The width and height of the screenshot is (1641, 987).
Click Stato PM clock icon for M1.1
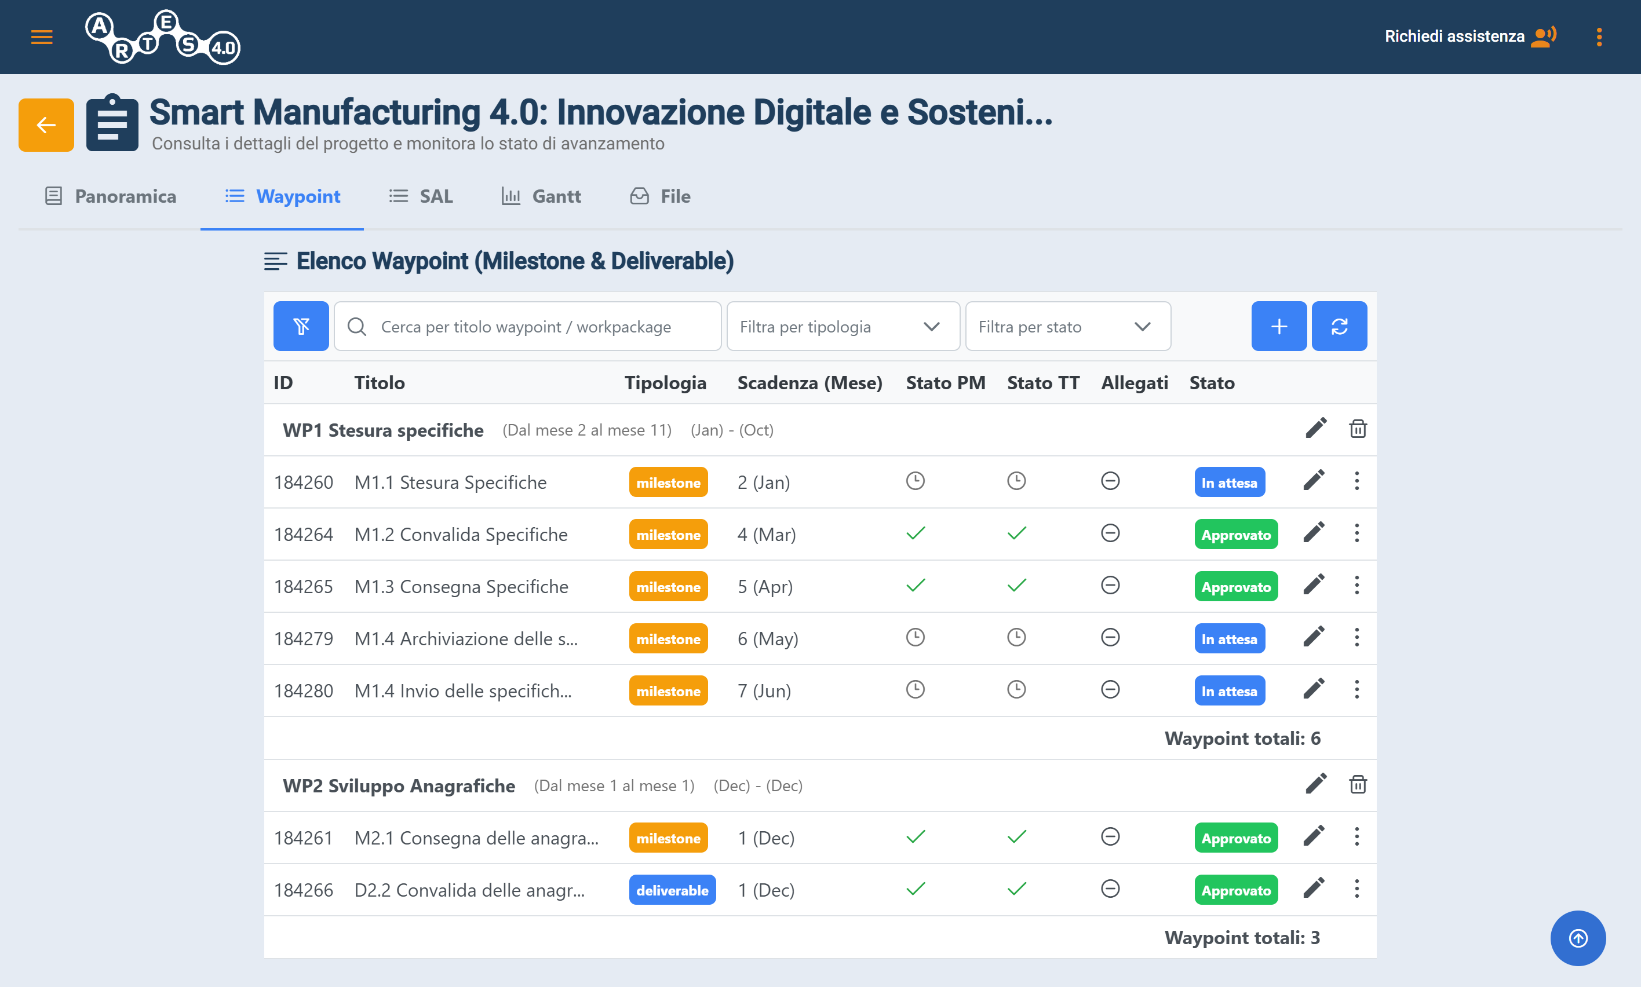pyautogui.click(x=916, y=481)
